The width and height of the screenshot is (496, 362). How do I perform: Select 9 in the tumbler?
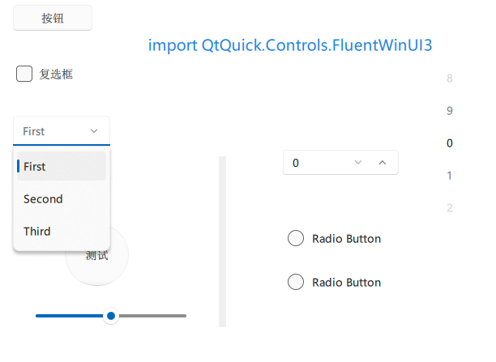450,111
